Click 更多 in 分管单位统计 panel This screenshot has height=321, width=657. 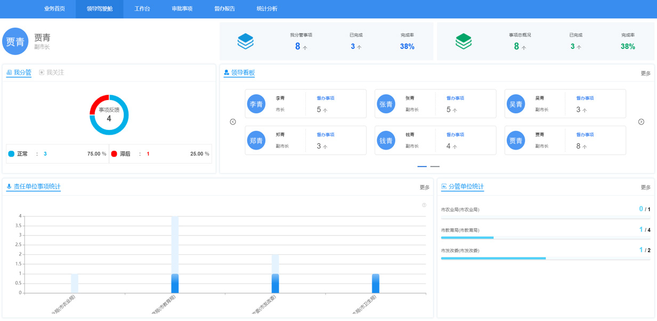tap(645, 187)
